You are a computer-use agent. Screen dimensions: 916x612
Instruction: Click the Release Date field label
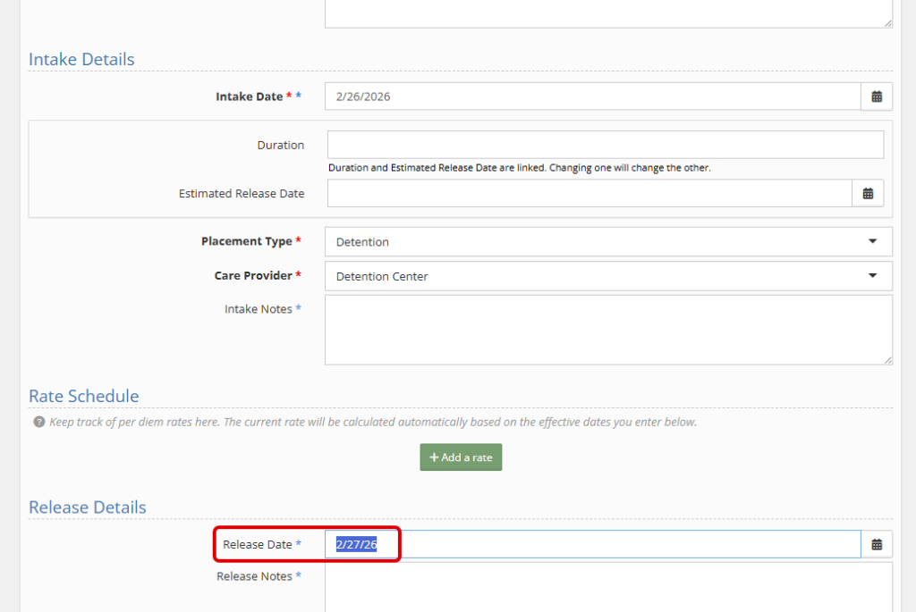coord(257,544)
